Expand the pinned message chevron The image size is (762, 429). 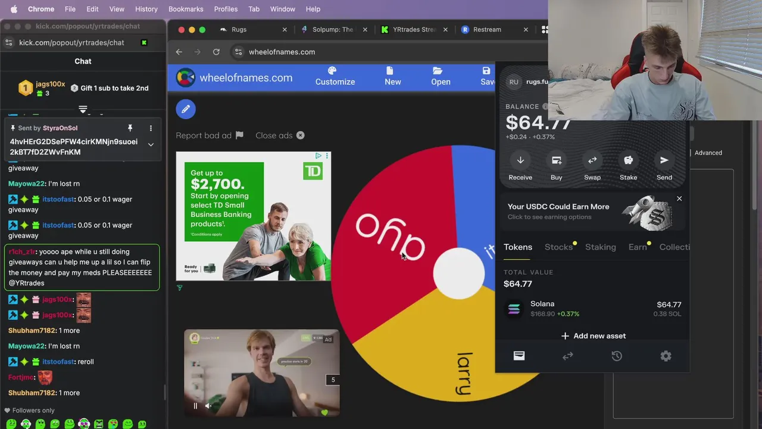point(151,145)
